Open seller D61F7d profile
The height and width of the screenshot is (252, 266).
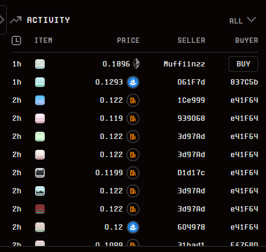[x=191, y=82]
